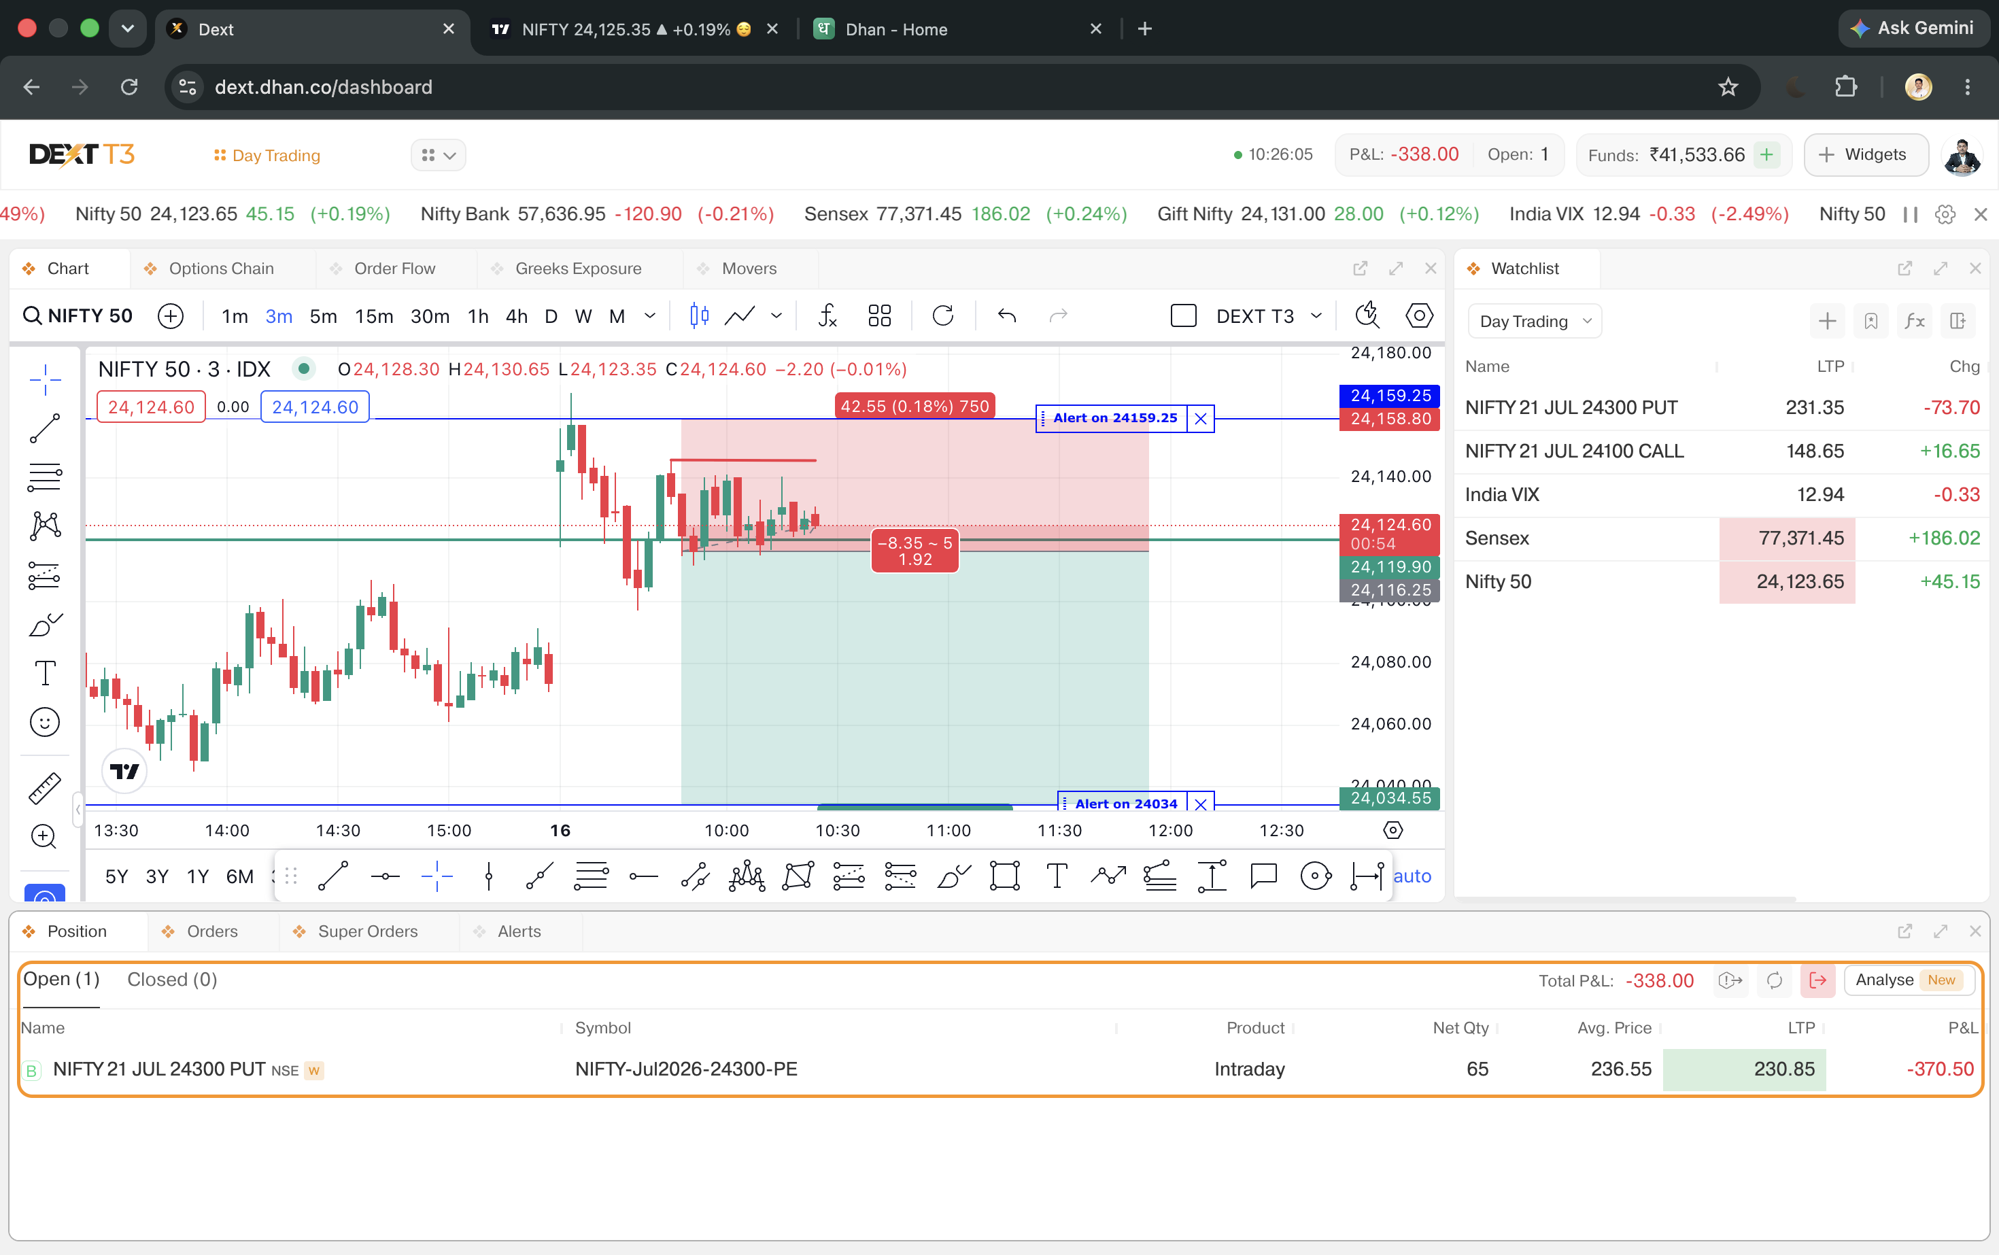
Task: Show Closed (0) positions
Action: coord(172,980)
